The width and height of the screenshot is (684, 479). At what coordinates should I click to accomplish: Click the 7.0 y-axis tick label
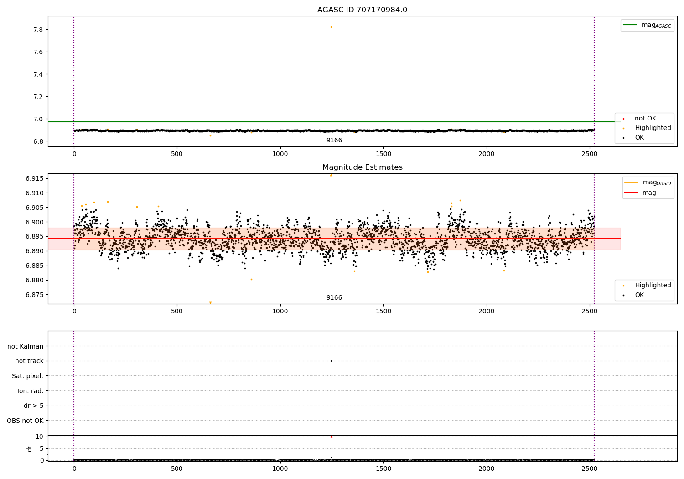click(x=38, y=119)
